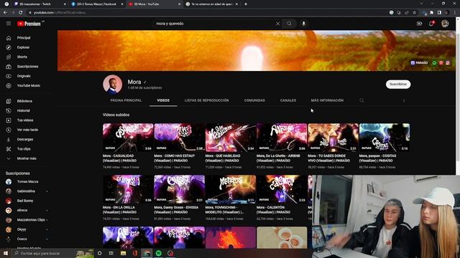Open Mora - QUE HABILIDAD thumbnail
This screenshot has height=258, width=460.
coord(231,138)
